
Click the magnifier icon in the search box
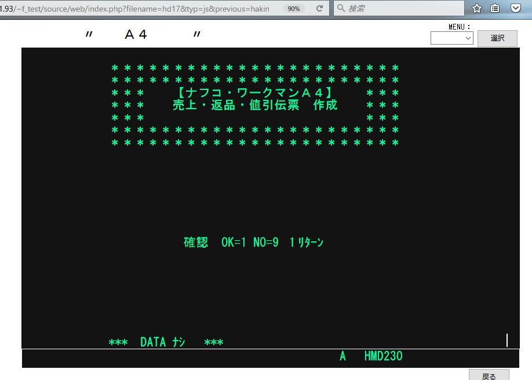click(341, 9)
